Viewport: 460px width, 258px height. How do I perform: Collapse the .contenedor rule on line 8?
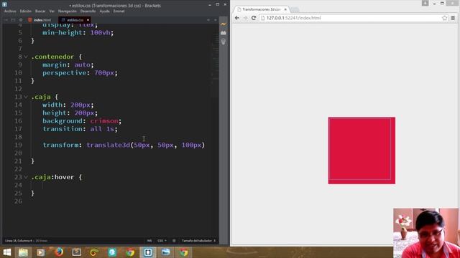pyautogui.click(x=26, y=57)
